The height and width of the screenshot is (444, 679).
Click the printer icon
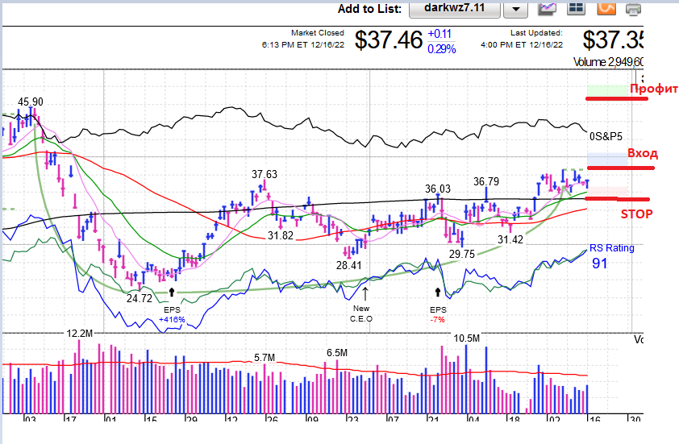coord(633,9)
